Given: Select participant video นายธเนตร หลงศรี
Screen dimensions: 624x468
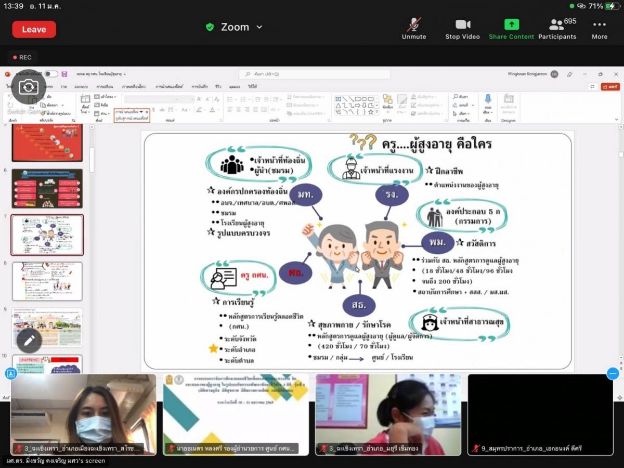Looking at the screenshot, I should coord(236,415).
